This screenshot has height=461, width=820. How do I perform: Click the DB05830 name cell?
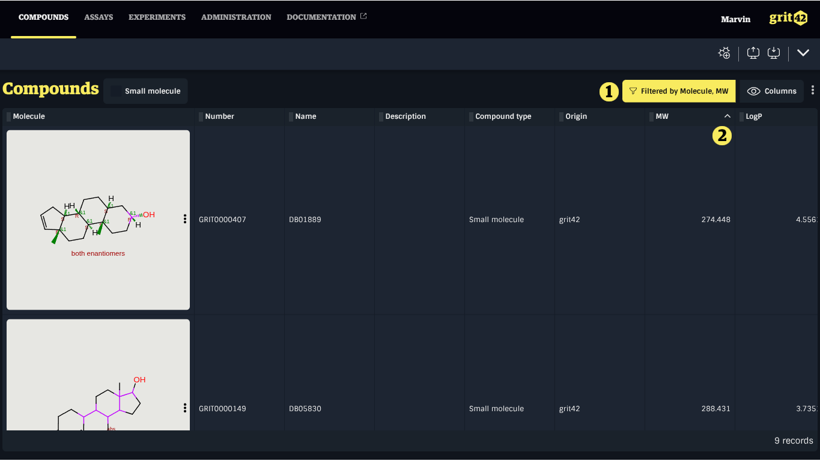[305, 409]
